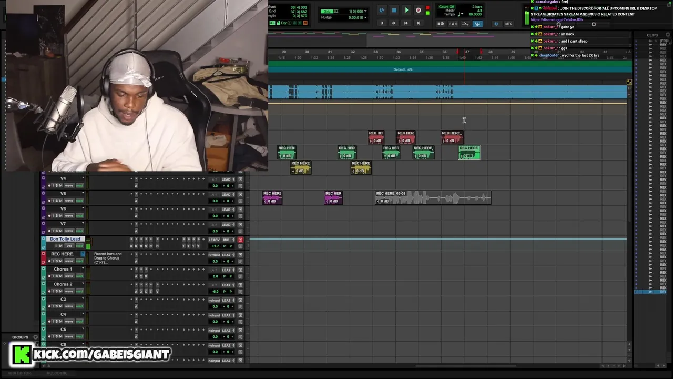This screenshot has width=673, height=379.
Task: Select the Grid mode indicator
Action: (327, 11)
